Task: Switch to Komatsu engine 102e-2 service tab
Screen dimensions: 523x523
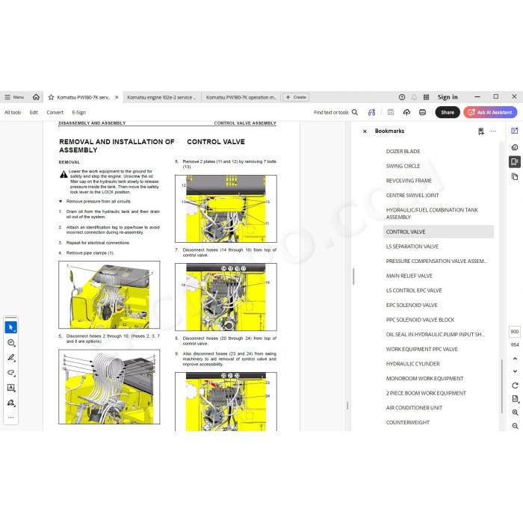Action: pos(161,97)
